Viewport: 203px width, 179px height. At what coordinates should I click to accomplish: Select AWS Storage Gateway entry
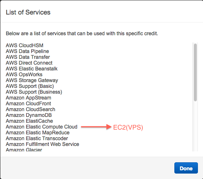click(x=32, y=80)
